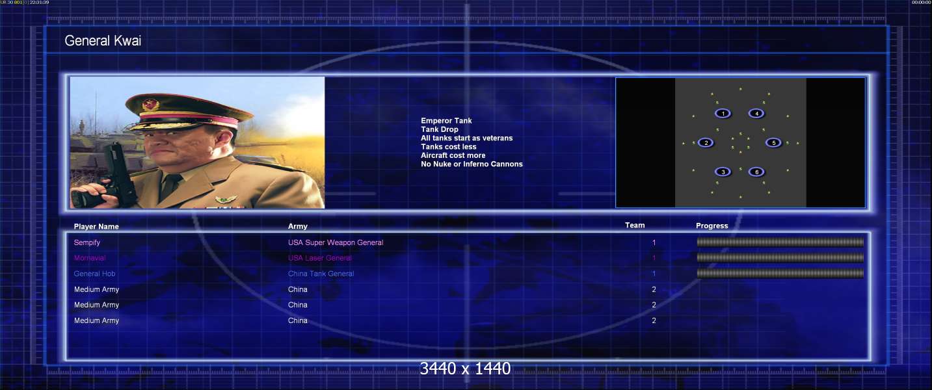Select player name 'General Hob'
The height and width of the screenshot is (390, 932).
coord(95,274)
